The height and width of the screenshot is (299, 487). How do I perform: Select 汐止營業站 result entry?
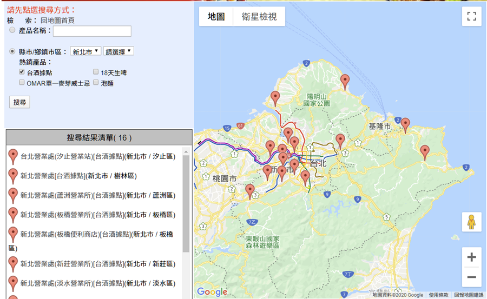click(98, 156)
